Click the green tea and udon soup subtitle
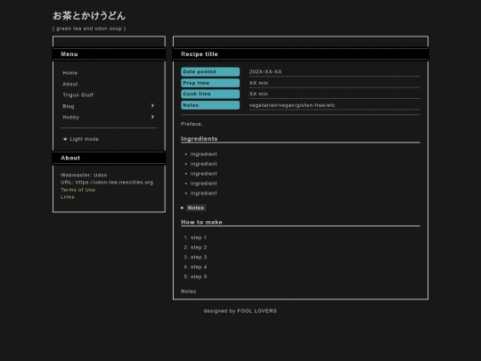Viewport: 481px width, 361px height. (89, 29)
